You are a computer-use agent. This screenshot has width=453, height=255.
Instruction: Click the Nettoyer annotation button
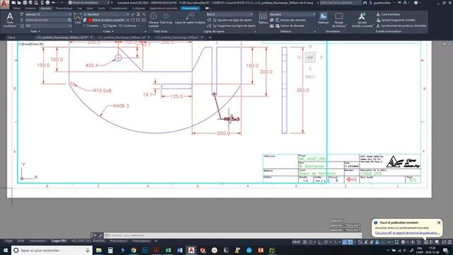[323, 18]
